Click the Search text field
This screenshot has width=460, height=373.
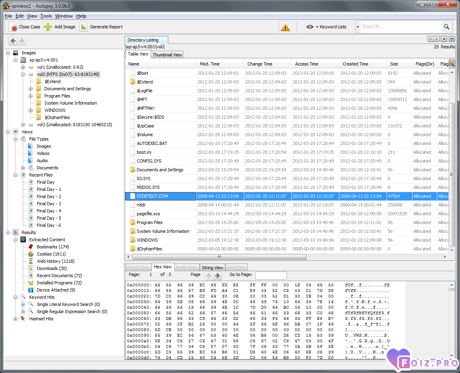(401, 27)
